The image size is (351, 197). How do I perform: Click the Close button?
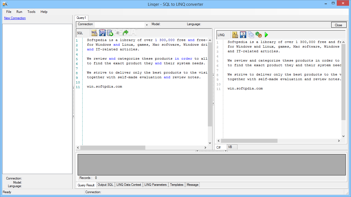click(x=338, y=25)
